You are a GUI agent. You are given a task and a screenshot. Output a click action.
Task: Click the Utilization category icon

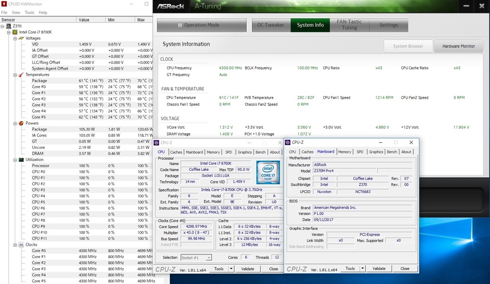[x=21, y=159]
